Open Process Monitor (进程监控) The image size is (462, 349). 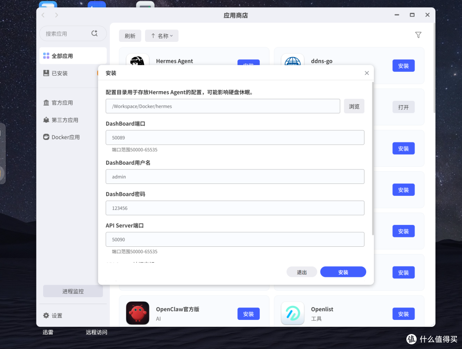(x=73, y=291)
